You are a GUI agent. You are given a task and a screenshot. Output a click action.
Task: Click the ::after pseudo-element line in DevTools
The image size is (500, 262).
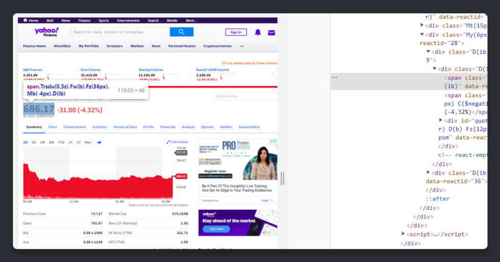(x=438, y=199)
